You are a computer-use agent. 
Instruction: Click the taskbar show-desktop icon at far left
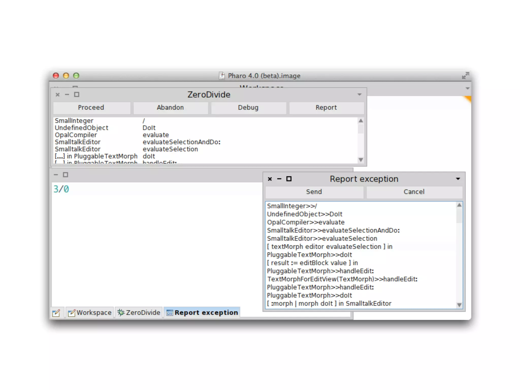point(56,313)
